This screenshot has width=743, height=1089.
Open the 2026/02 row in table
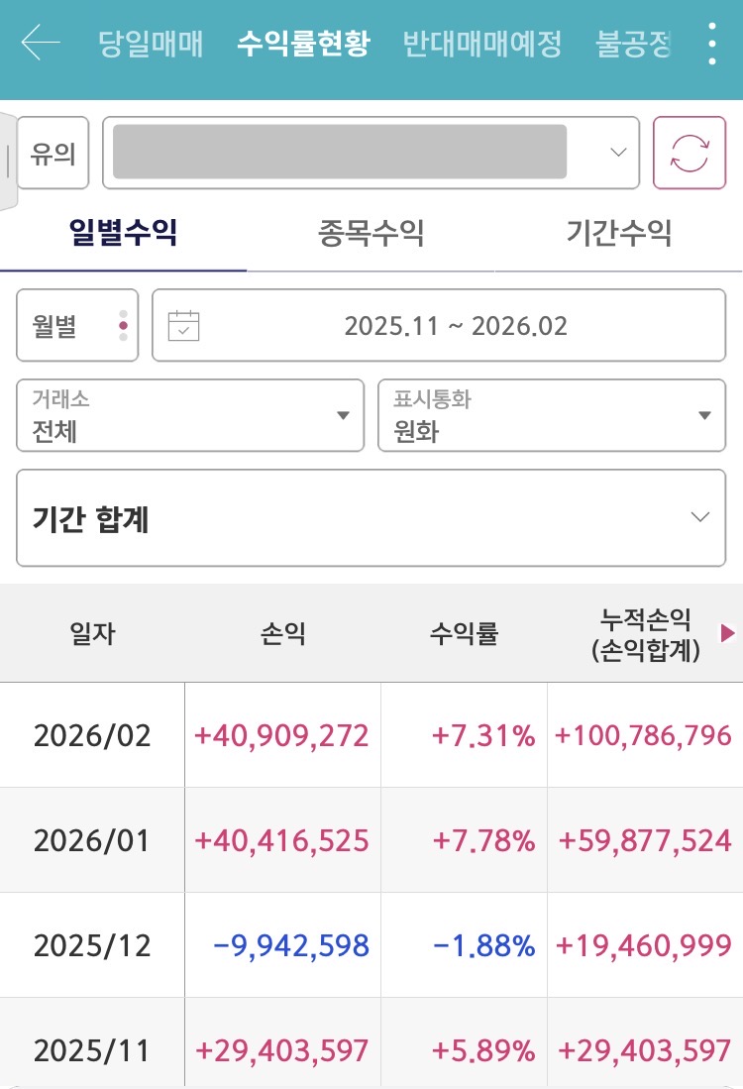coord(371,735)
